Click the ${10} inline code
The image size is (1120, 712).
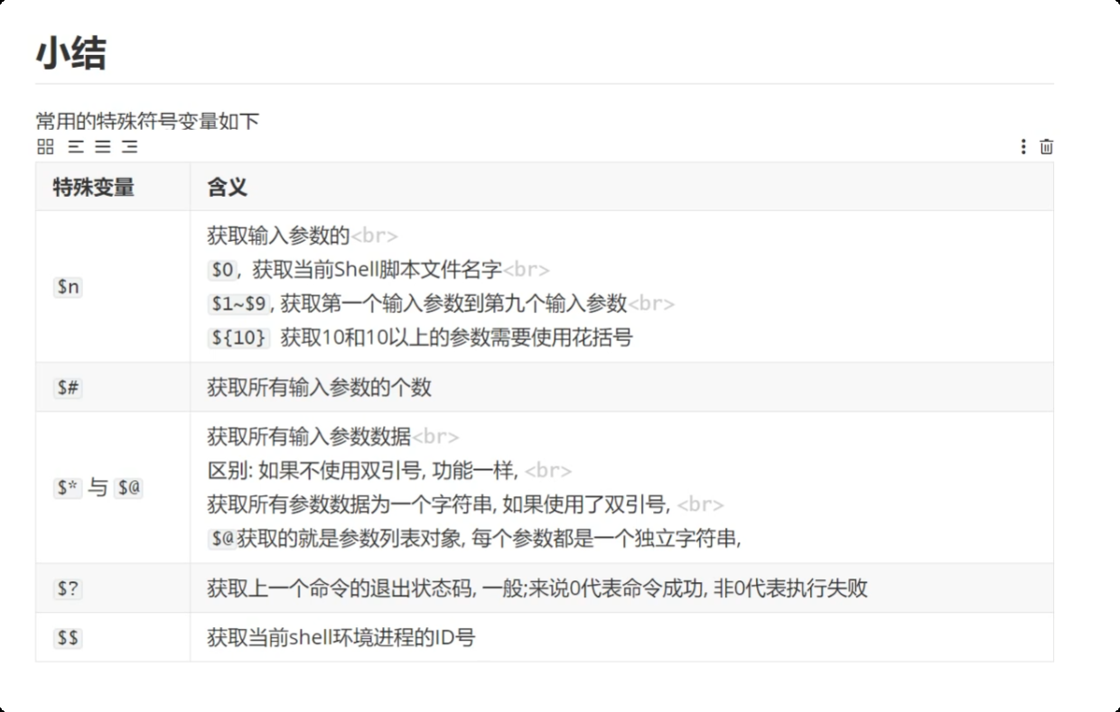239,338
